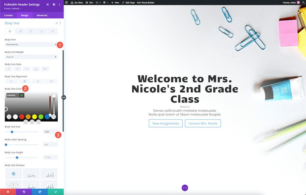The image size is (306, 195).
Task: Open the New content menu
Action: (115, 3)
